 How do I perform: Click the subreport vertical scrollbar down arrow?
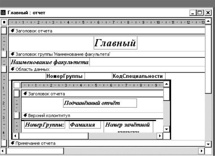coord(166,129)
